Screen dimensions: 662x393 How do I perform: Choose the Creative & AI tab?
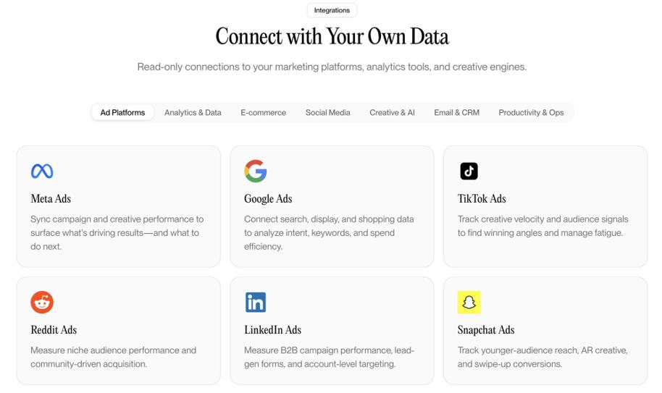click(393, 113)
